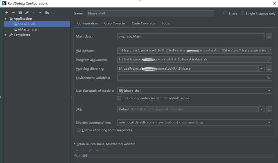This screenshot has width=278, height=163.
Task: Switch to the Configuration tab
Action: [x=87, y=23]
